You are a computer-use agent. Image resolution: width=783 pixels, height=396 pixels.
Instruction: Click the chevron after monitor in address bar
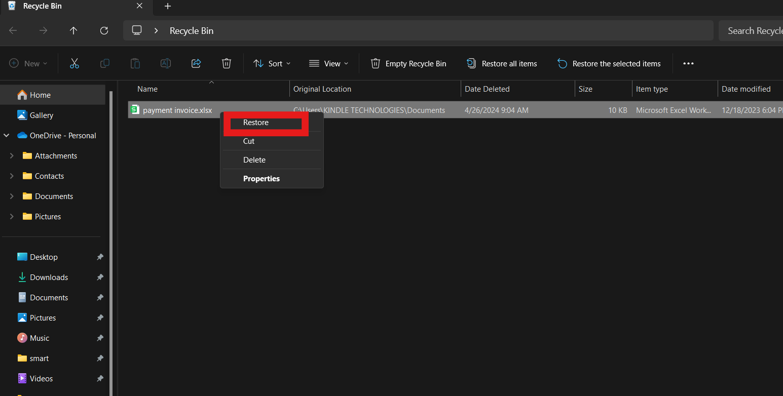(x=157, y=31)
